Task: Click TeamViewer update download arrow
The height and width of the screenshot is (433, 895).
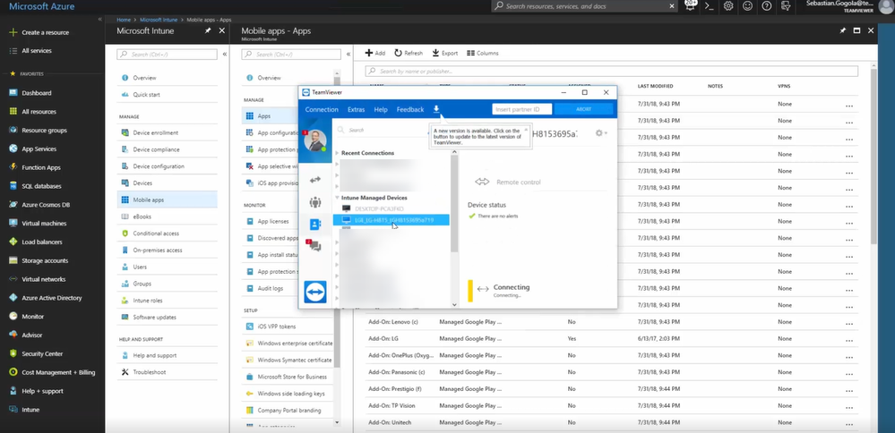Action: [x=436, y=109]
